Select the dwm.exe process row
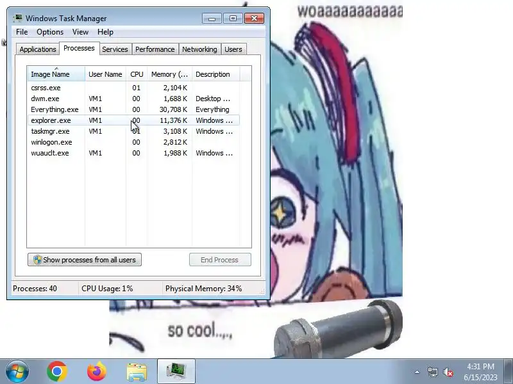The image size is (513, 384). point(134,99)
